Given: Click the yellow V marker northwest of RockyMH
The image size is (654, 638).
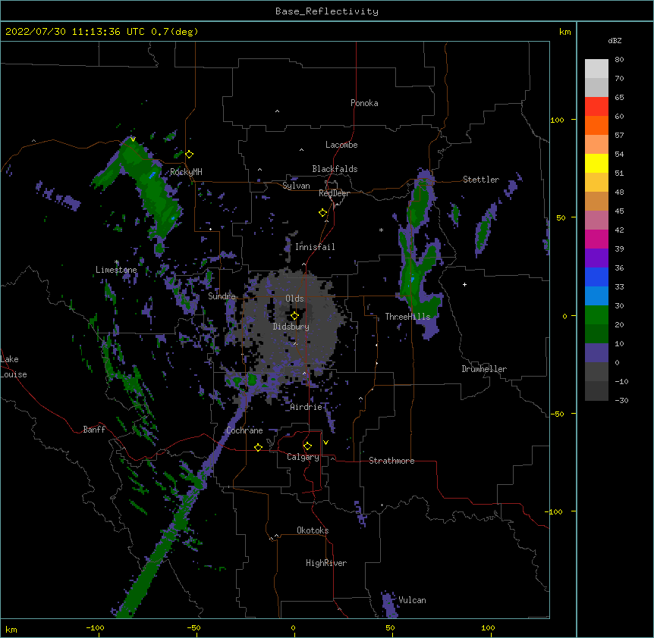Looking at the screenshot, I should pos(133,139).
